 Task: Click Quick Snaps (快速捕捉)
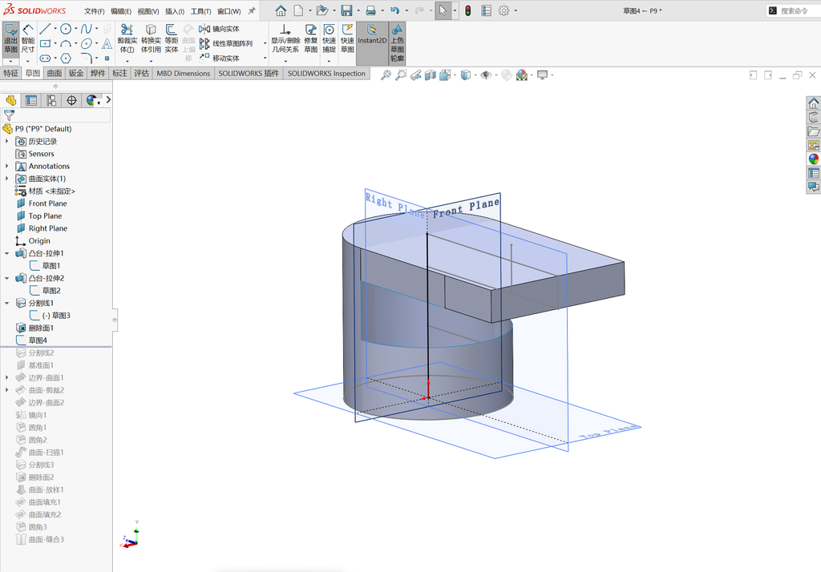(329, 38)
